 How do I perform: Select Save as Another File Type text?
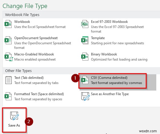point(110,94)
